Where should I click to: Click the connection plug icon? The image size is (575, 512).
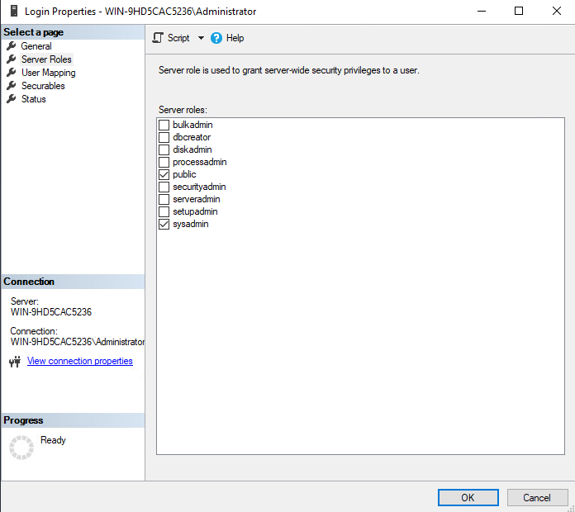coord(15,362)
